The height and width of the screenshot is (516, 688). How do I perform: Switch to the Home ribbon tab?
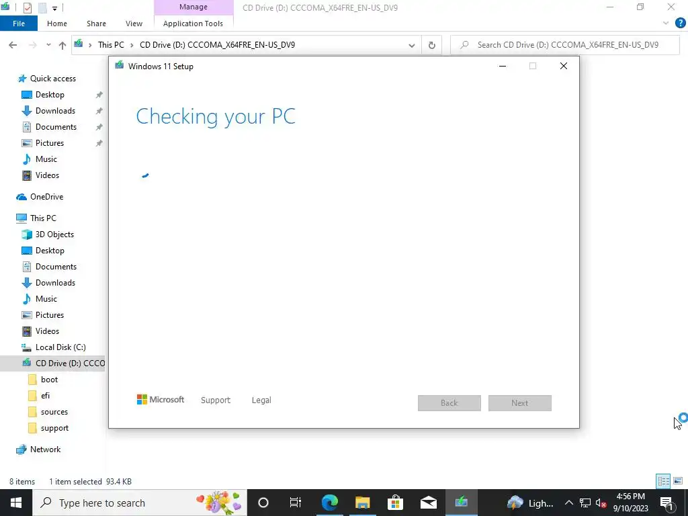point(57,24)
